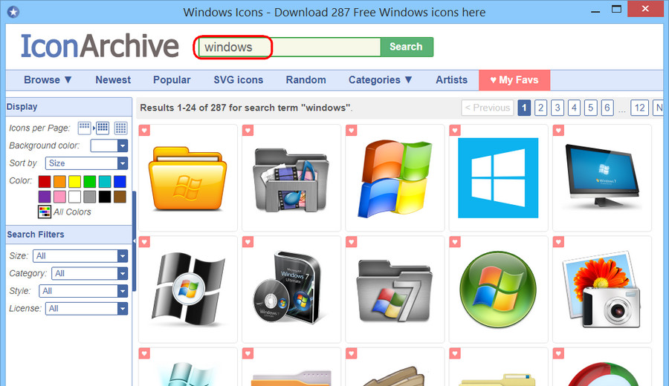Go to results page 2
The width and height of the screenshot is (669, 386).
pyautogui.click(x=540, y=108)
